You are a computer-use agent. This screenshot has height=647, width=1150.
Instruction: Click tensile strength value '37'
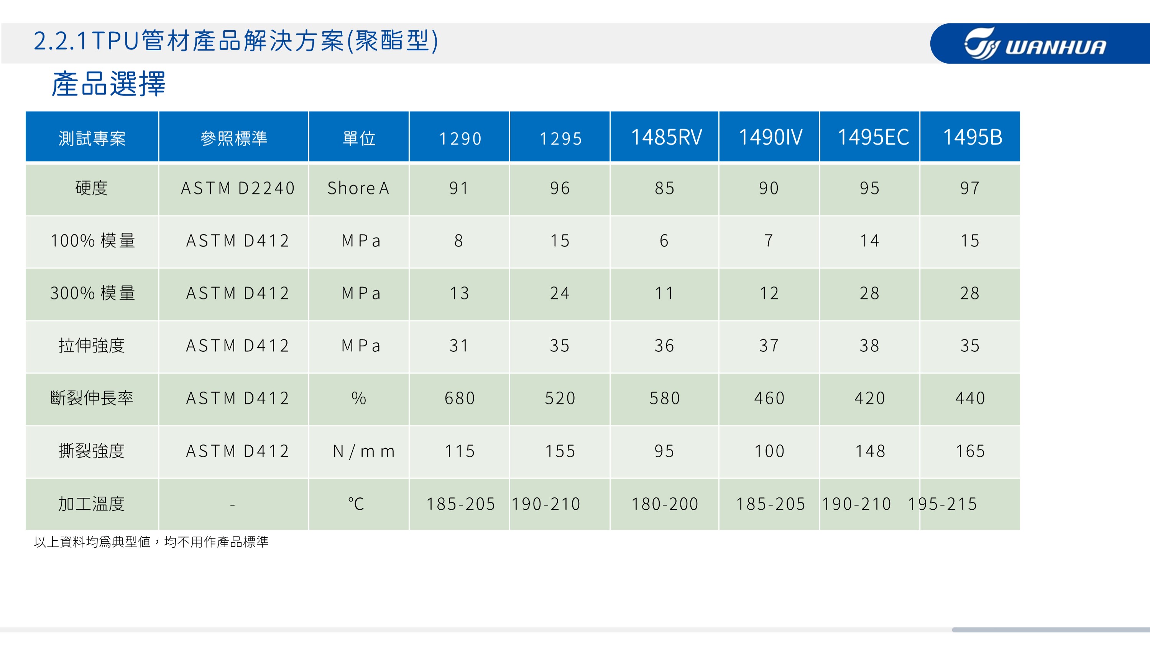coord(769,346)
